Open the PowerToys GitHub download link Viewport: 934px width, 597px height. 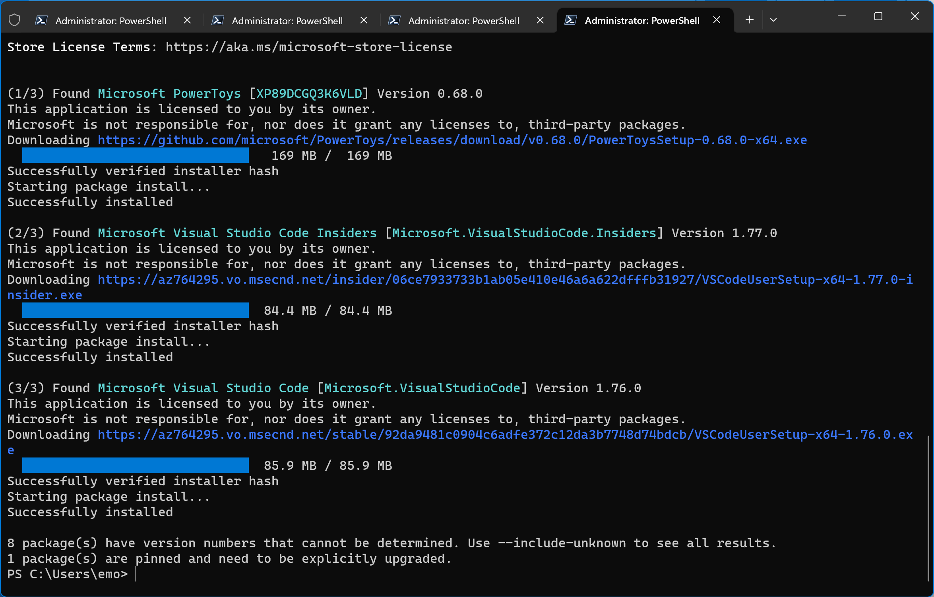tap(452, 140)
